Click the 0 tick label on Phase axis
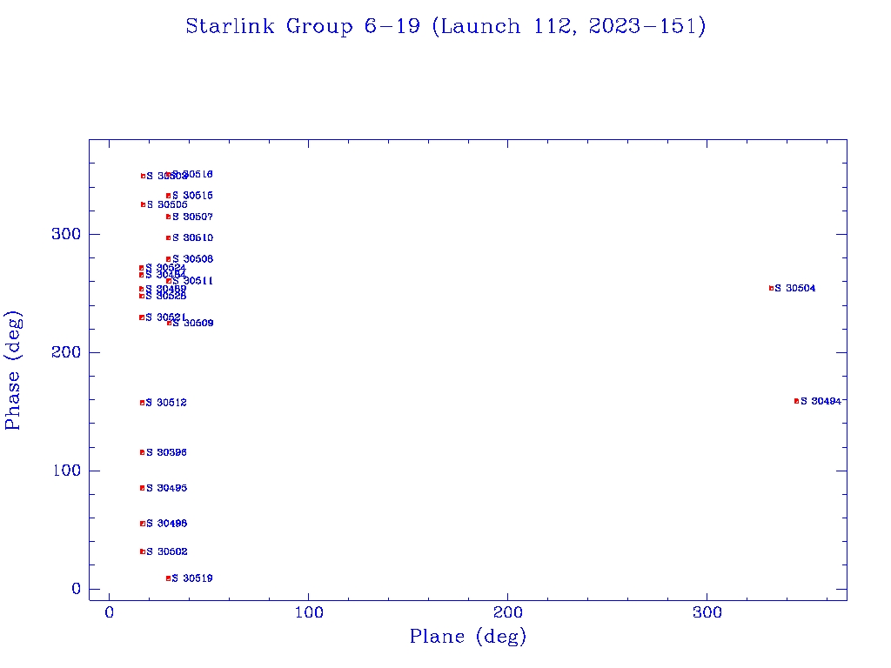 point(77,589)
